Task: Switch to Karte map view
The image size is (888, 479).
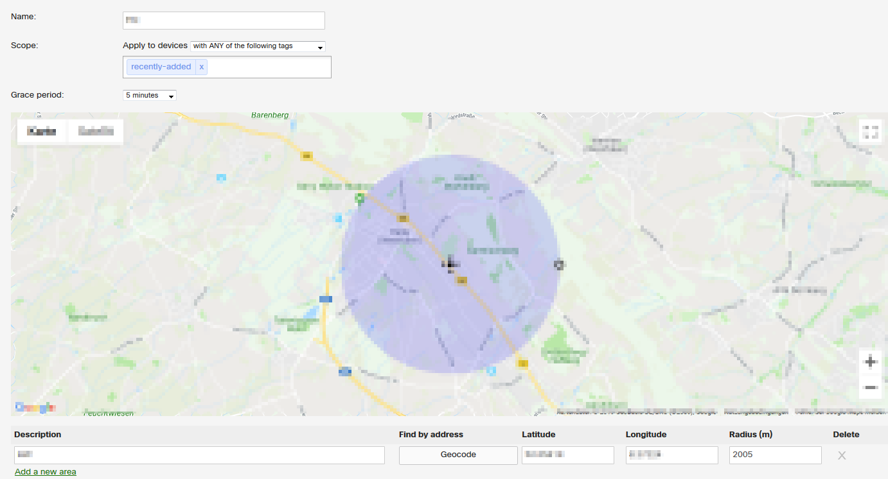Action: pos(41,131)
